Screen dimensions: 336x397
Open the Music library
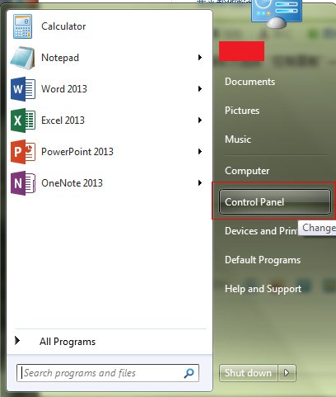[x=238, y=139]
